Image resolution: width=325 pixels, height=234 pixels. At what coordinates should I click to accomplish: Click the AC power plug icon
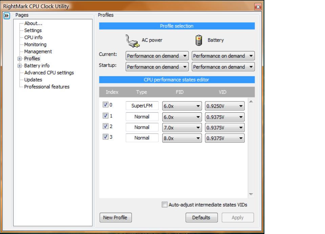click(x=132, y=41)
